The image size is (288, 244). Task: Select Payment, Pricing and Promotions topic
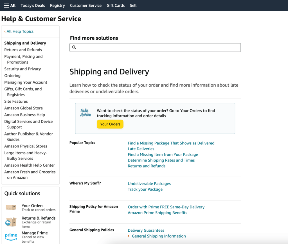click(24, 59)
